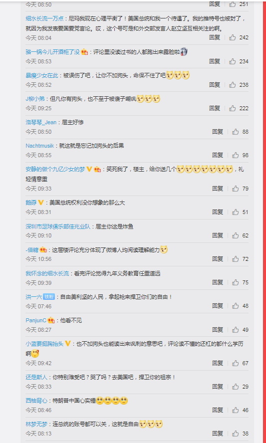Screen dimensions: 266x443
Task: Click the V badge next to 鹅孬
Action: pyautogui.click(x=41, y=203)
